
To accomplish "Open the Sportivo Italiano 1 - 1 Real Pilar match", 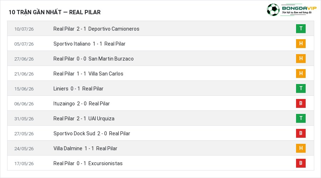I will tap(89, 44).
